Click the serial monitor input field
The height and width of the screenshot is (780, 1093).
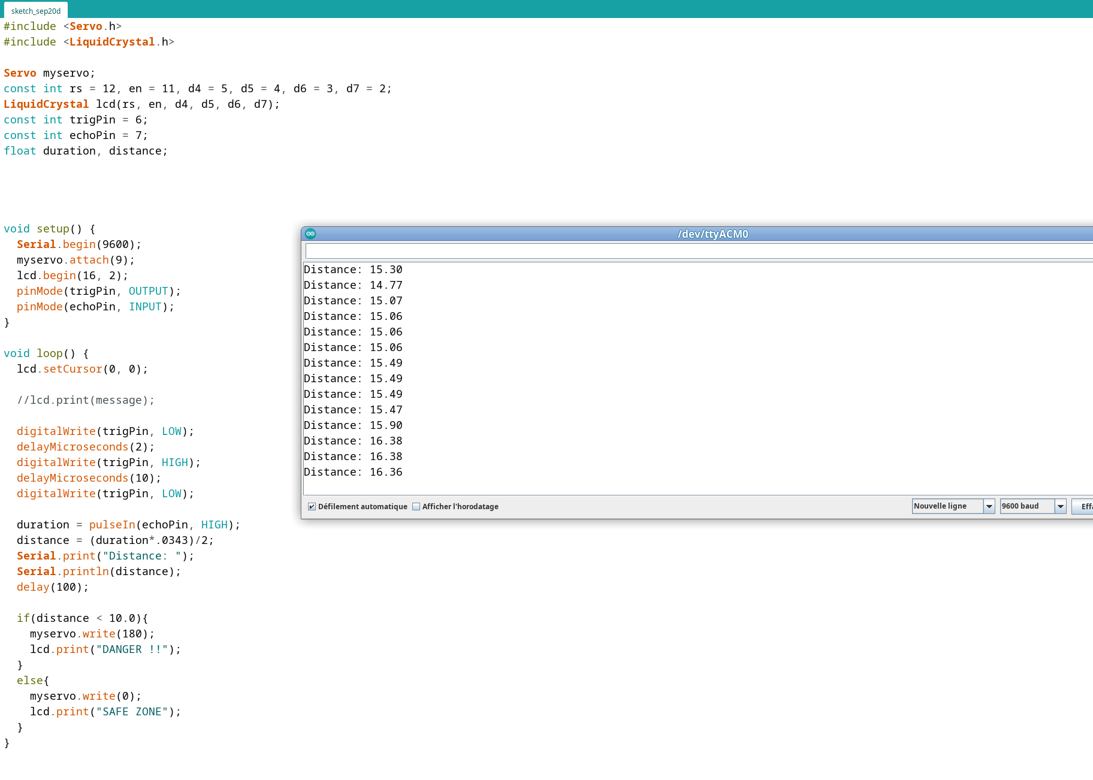point(699,251)
